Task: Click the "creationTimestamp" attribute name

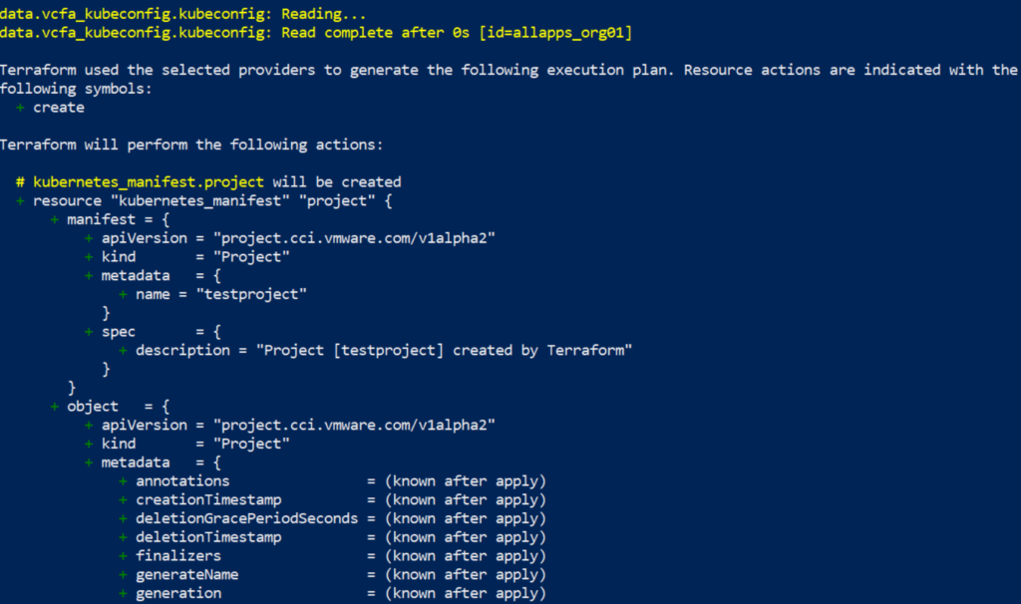Action: (208, 499)
